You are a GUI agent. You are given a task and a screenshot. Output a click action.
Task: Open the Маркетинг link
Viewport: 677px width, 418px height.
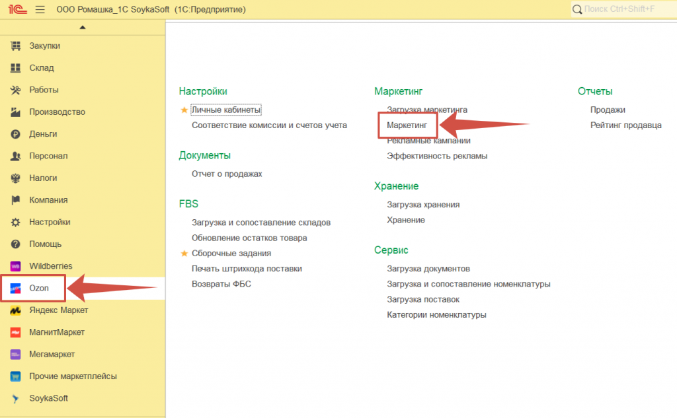[407, 125]
